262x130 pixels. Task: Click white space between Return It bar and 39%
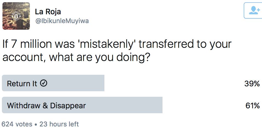tap(173, 83)
